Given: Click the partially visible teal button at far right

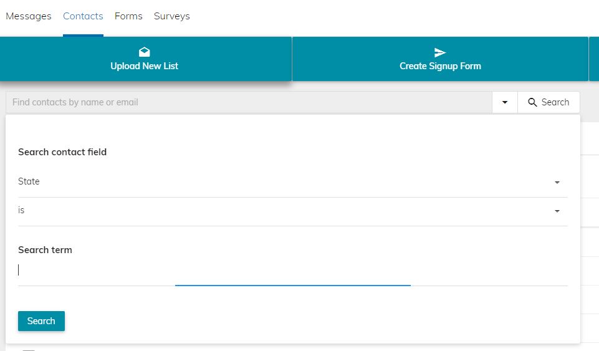Looking at the screenshot, I should coord(594,59).
